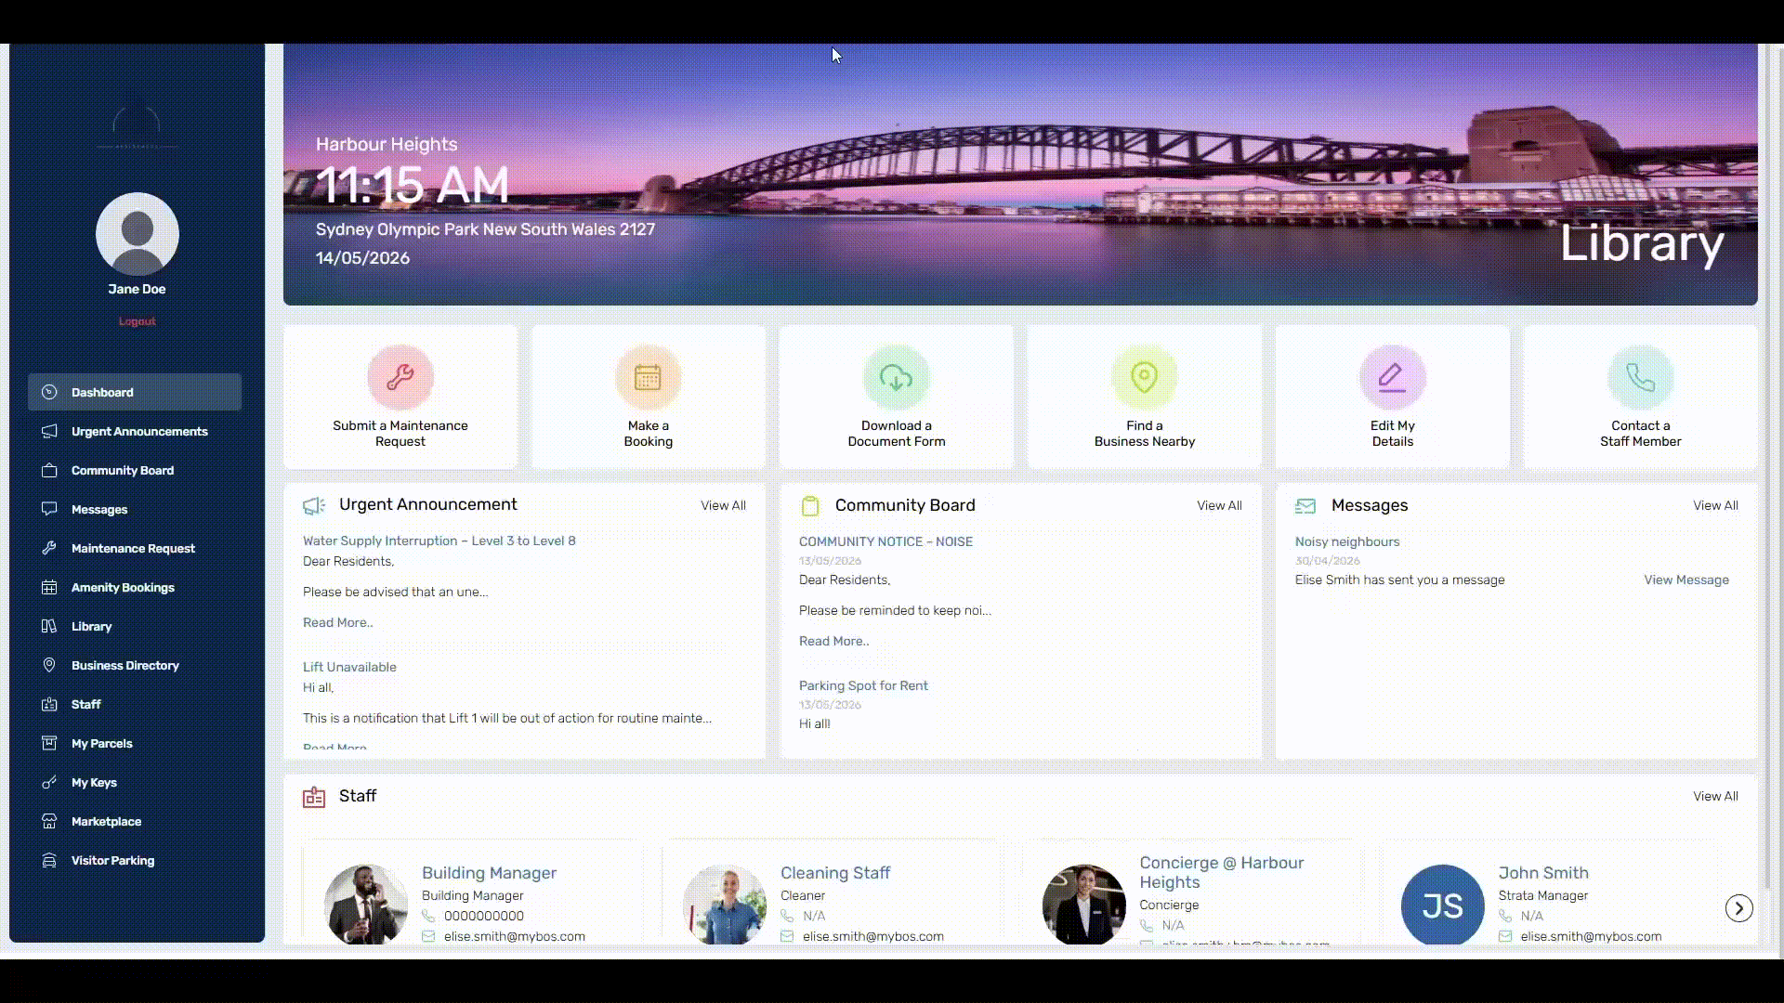Go to Staff in the sidebar
Image resolution: width=1784 pixels, height=1003 pixels.
point(135,704)
